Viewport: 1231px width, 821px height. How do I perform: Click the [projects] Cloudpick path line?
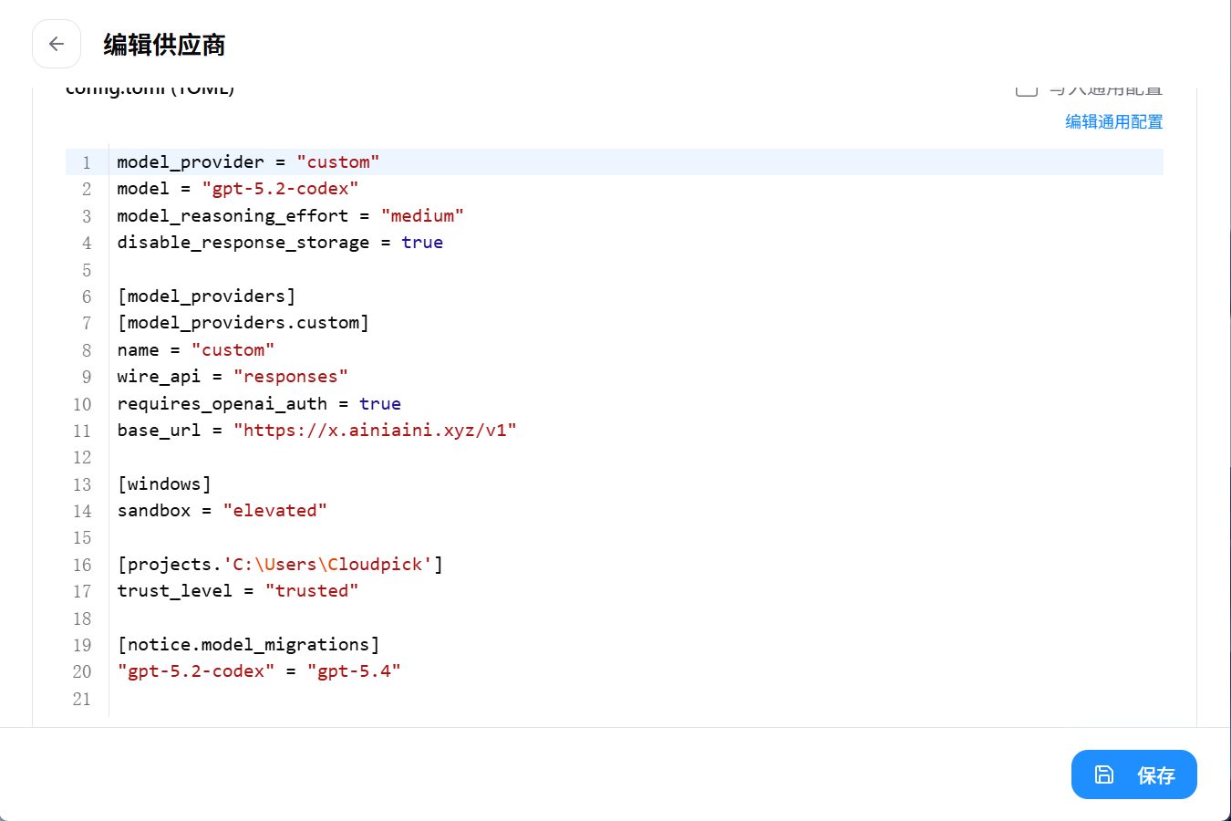click(280, 565)
